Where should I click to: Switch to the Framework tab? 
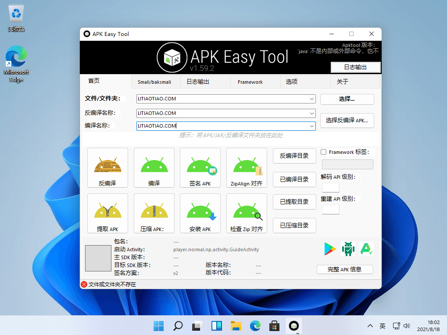pos(255,82)
